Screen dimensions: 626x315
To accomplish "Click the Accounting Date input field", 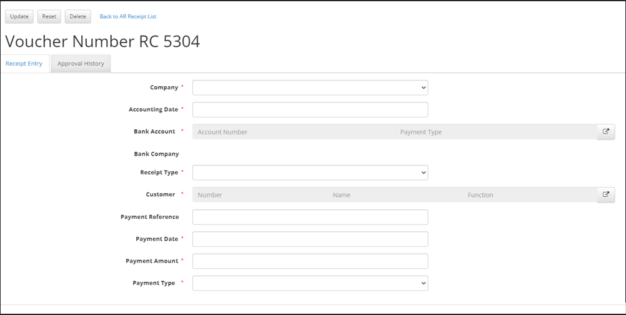I will pos(310,110).
